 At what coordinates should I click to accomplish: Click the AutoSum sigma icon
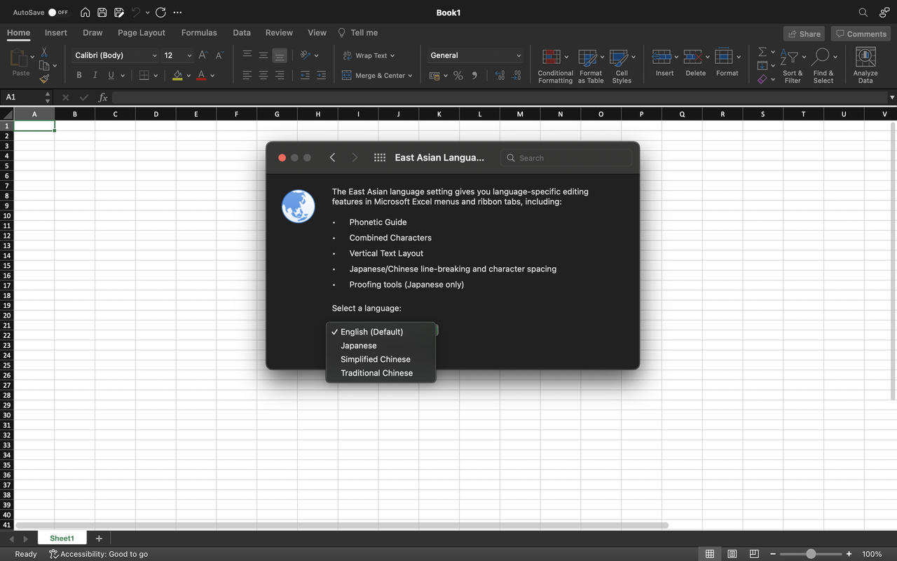pos(762,52)
